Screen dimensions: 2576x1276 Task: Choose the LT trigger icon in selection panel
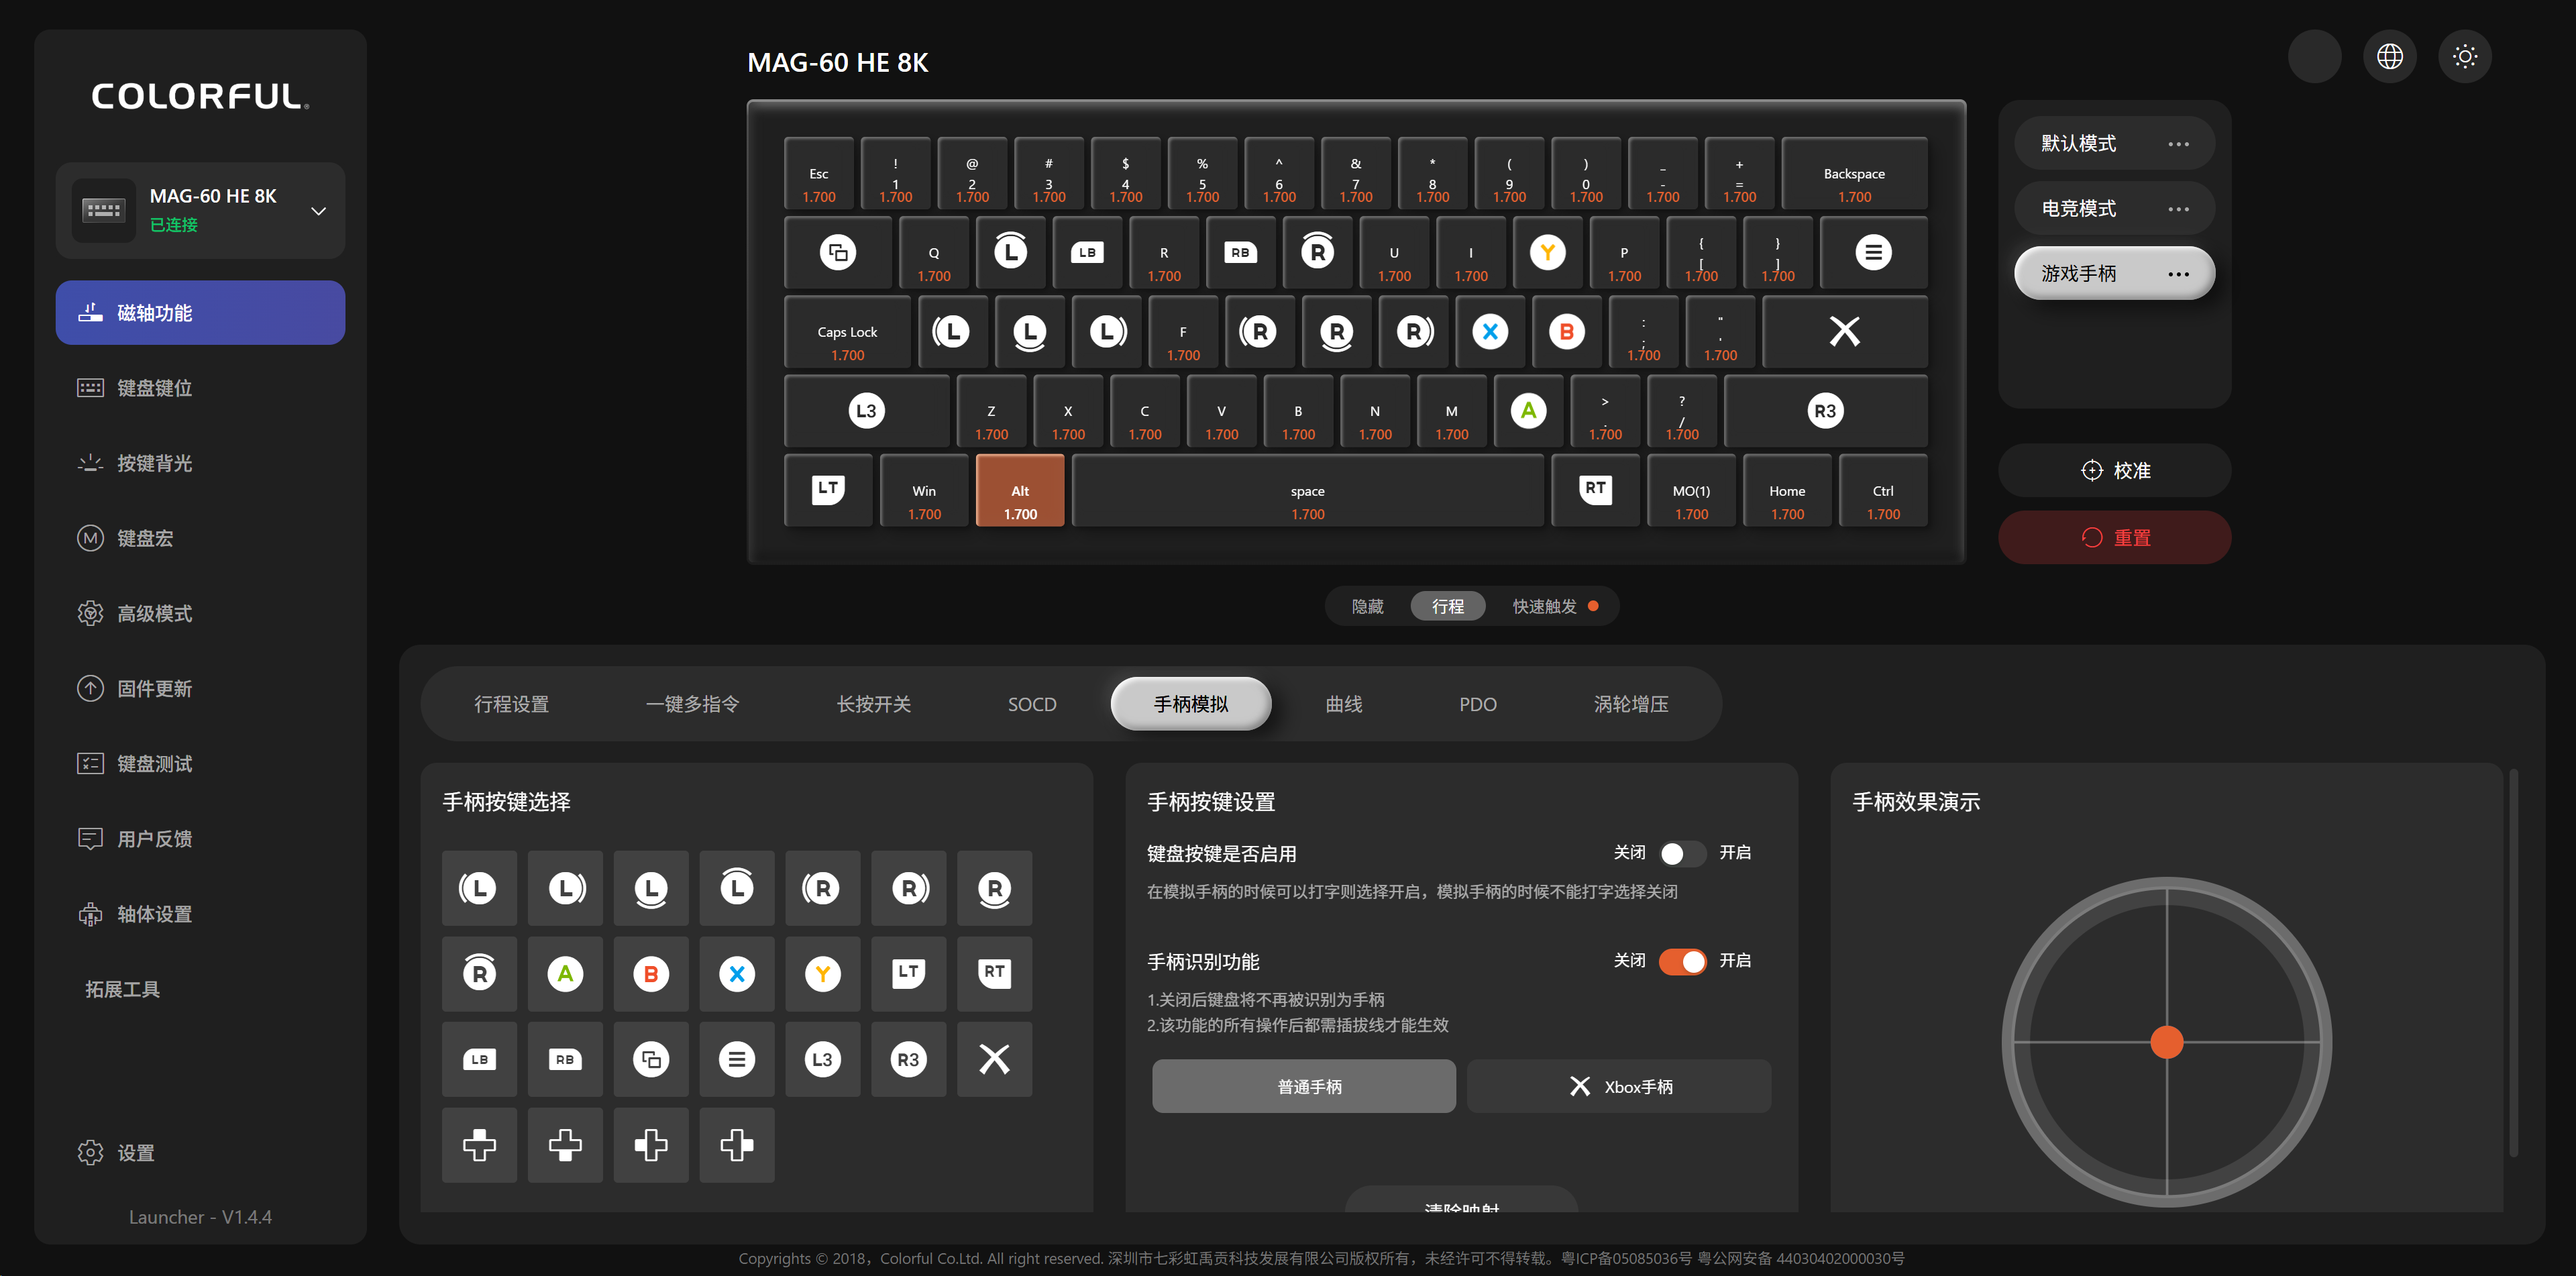[908, 974]
